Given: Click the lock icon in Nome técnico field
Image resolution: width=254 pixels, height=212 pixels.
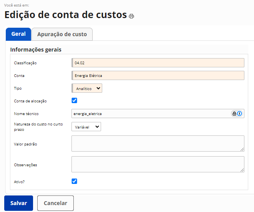Looking at the screenshot, I should 234,114.
